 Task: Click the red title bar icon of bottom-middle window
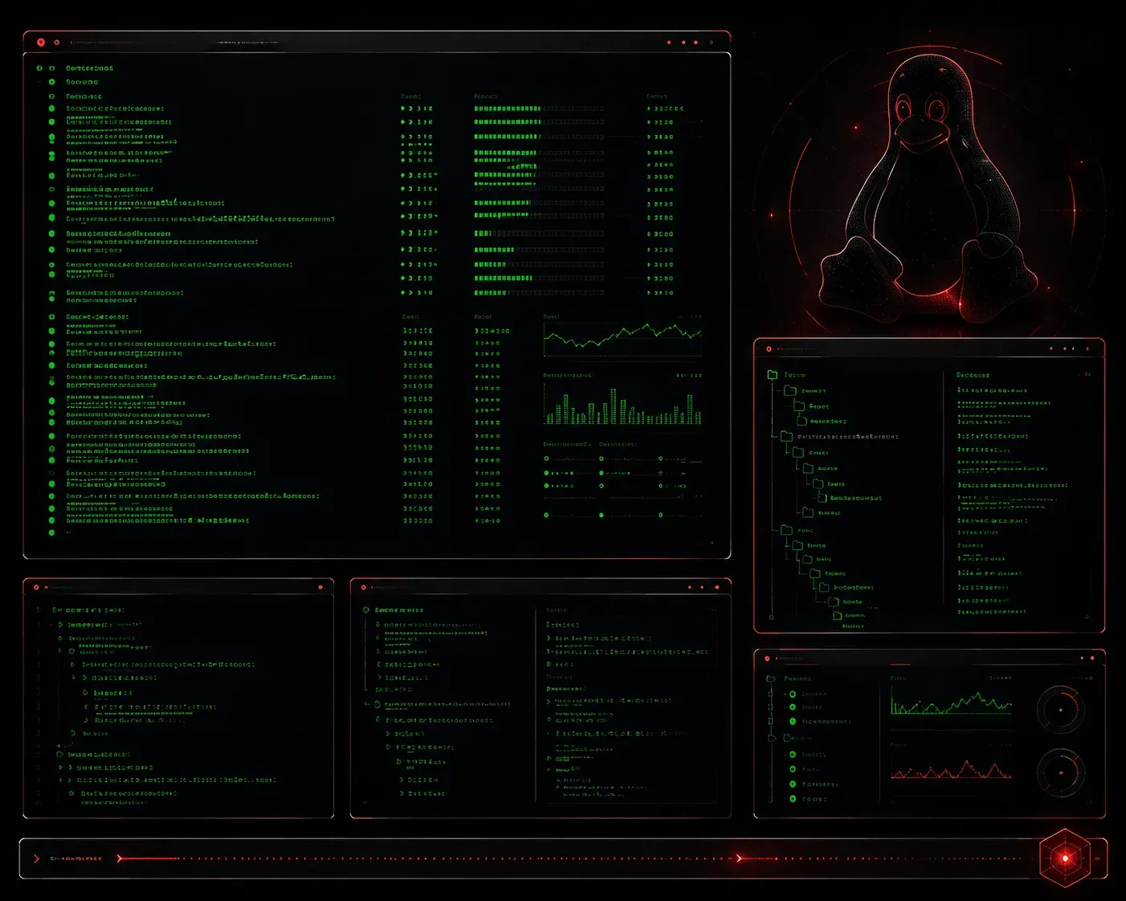(364, 587)
